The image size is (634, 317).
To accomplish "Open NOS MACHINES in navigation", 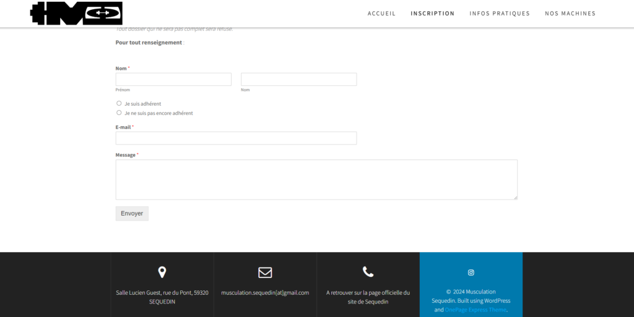I will click(x=570, y=14).
